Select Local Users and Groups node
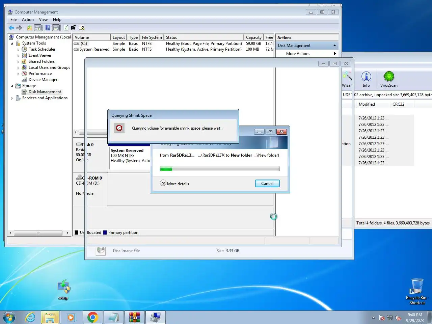Image resolution: width=432 pixels, height=324 pixels. pos(49,67)
